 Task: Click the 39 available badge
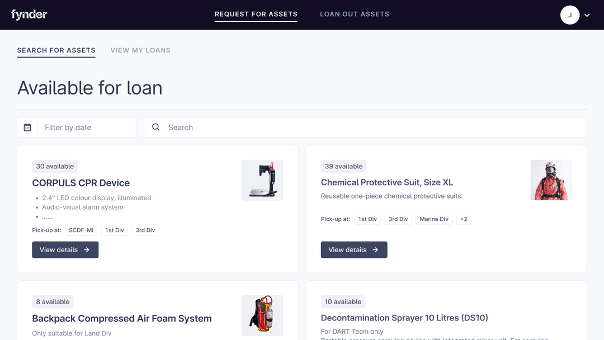[343, 166]
